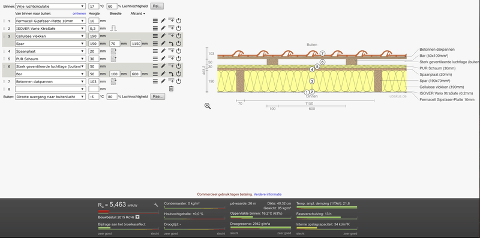Open the Vrije luchtcirculatie dropdown
The width and height of the screenshot is (480, 238).
(x=50, y=6)
